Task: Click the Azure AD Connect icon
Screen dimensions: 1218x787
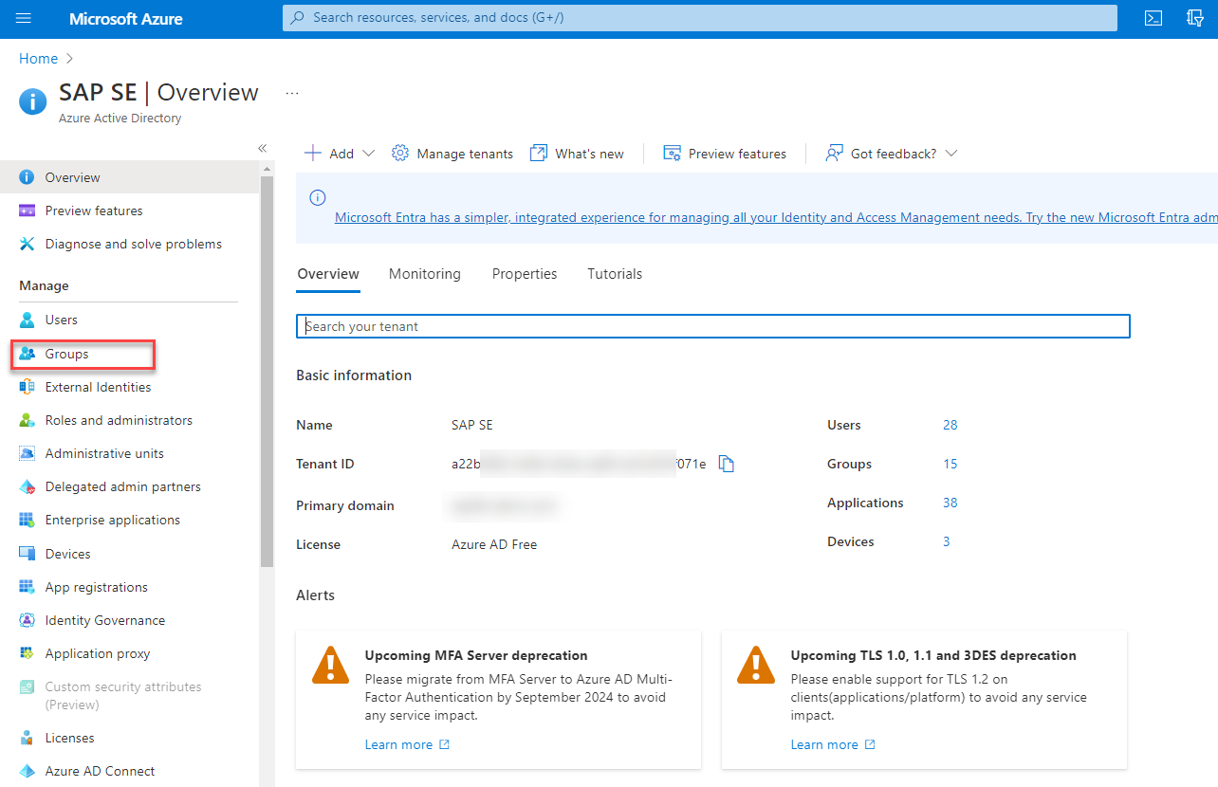Action: (x=27, y=771)
